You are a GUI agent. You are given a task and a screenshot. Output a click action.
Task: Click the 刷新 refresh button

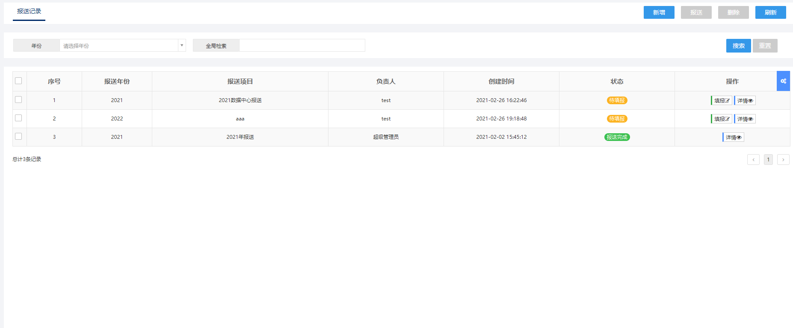[x=771, y=12]
